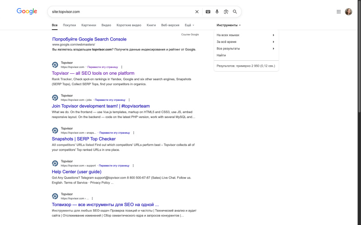Open more options for Топвизор Russian result

point(93,198)
